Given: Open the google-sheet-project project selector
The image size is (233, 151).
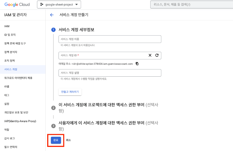Looking at the screenshot, I should pyautogui.click(x=59, y=5).
